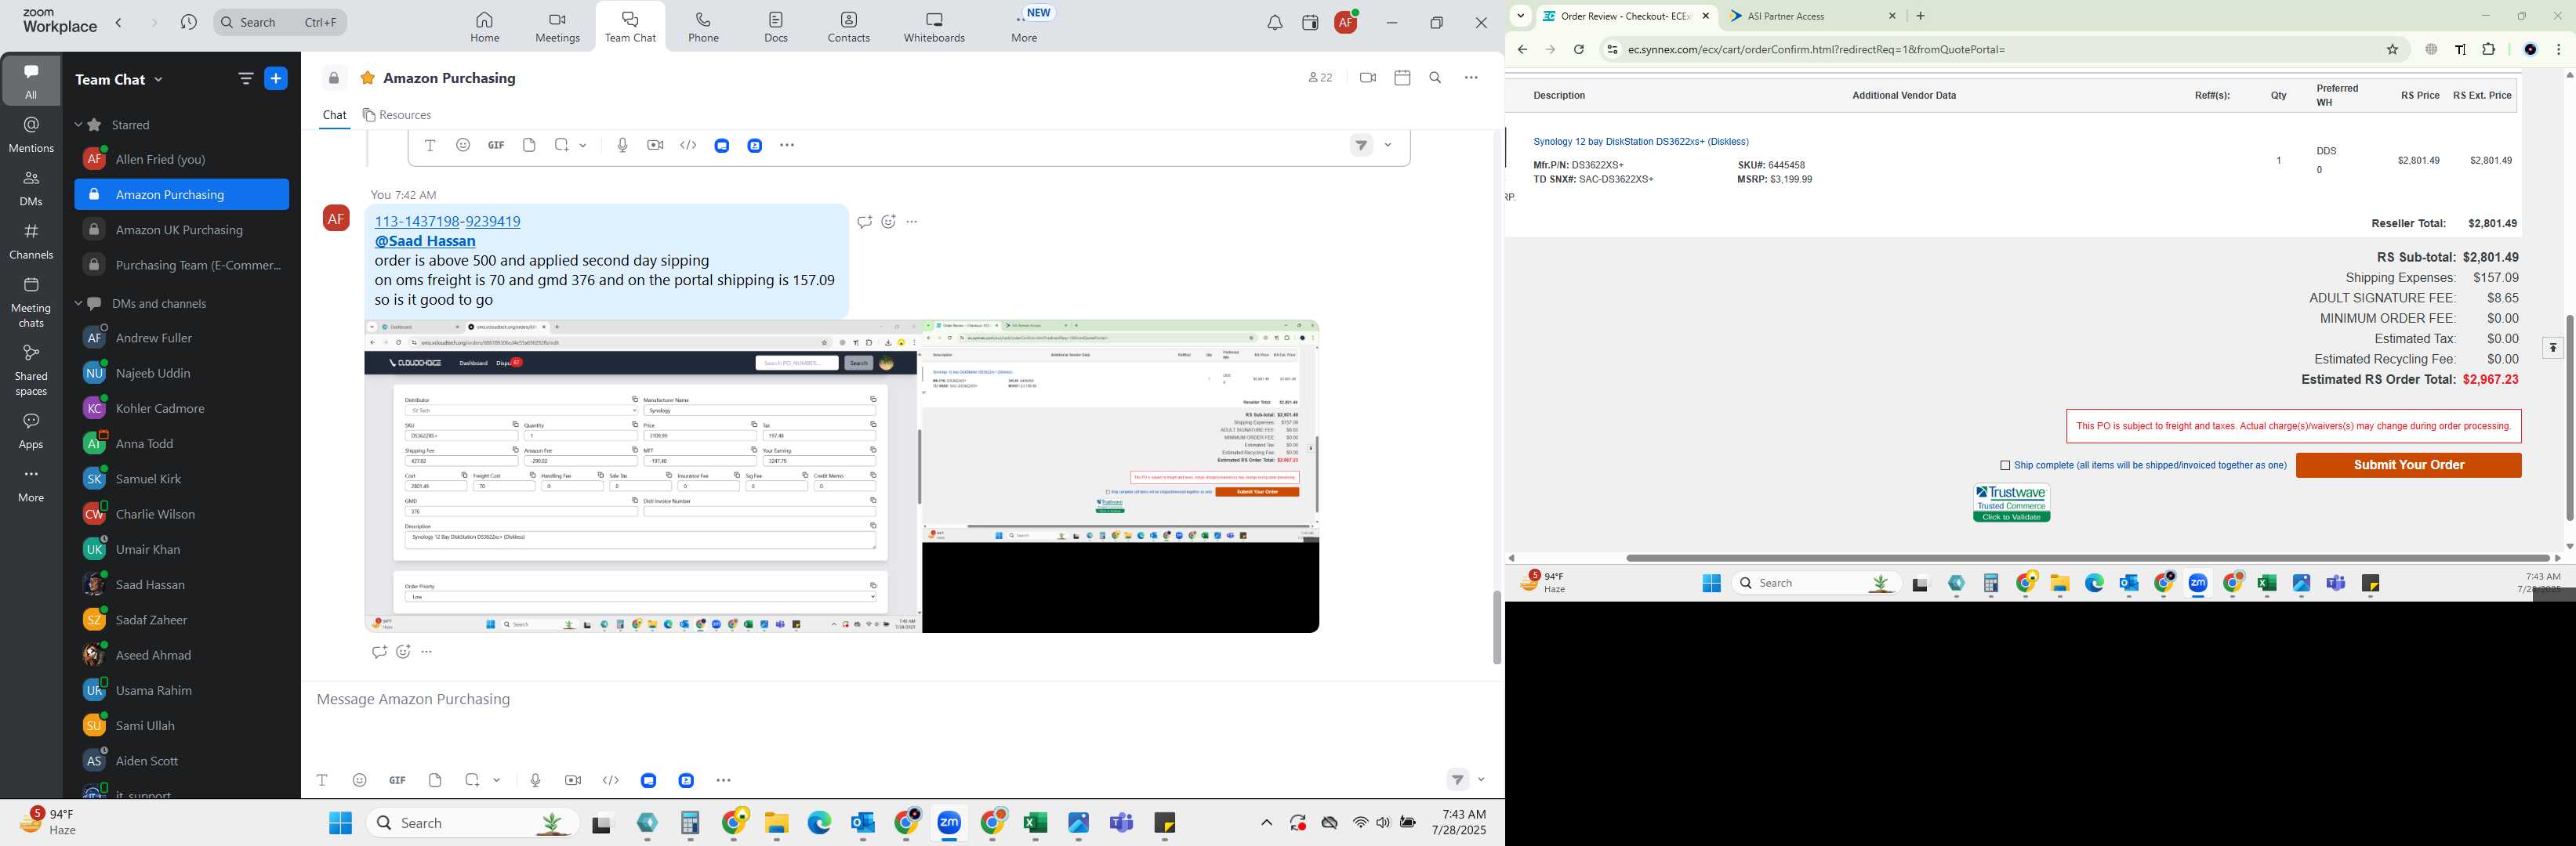Collapse the DMs and channels section

tap(78, 304)
